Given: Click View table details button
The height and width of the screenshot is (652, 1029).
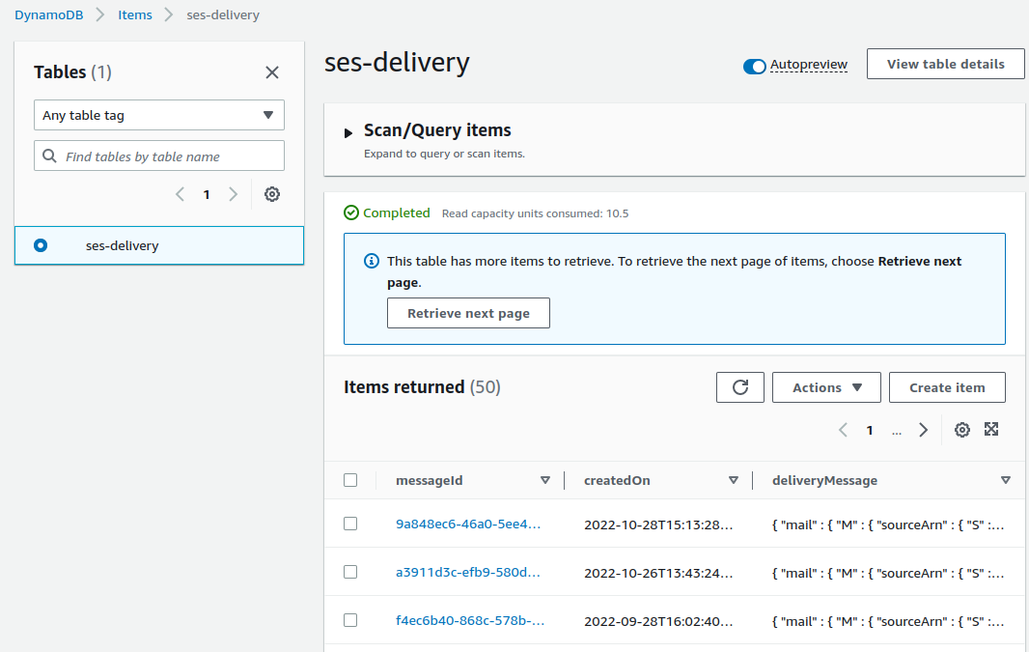Looking at the screenshot, I should 946,64.
